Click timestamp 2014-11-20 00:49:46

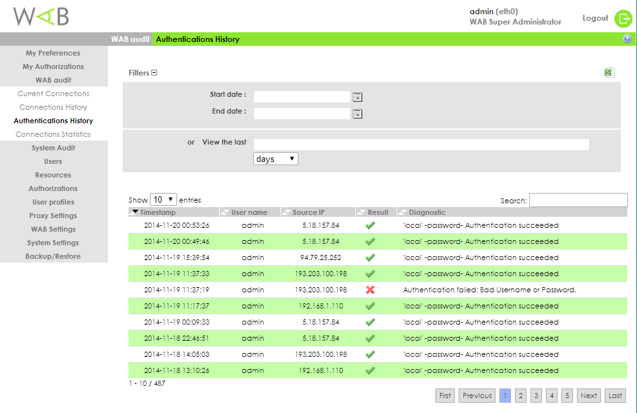[x=177, y=241]
